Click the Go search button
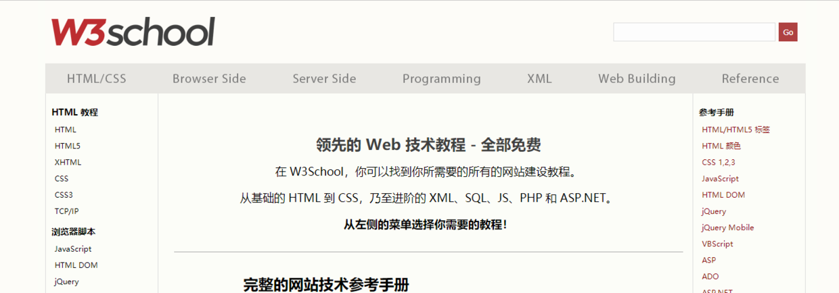The image size is (839, 293). coord(788,32)
